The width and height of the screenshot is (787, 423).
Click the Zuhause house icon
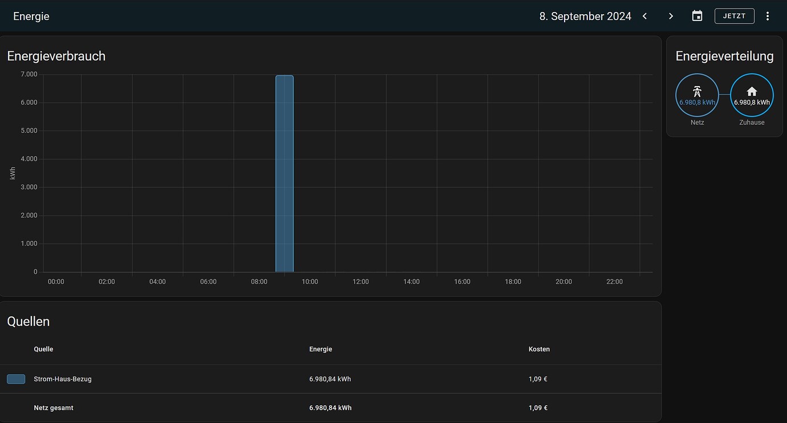(752, 91)
